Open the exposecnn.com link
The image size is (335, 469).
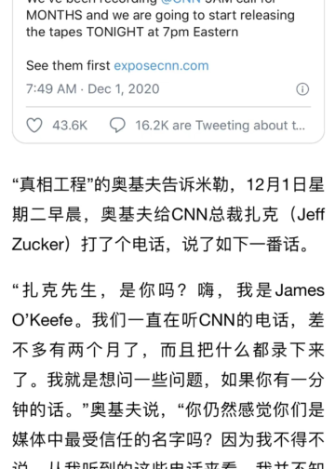pos(161,66)
